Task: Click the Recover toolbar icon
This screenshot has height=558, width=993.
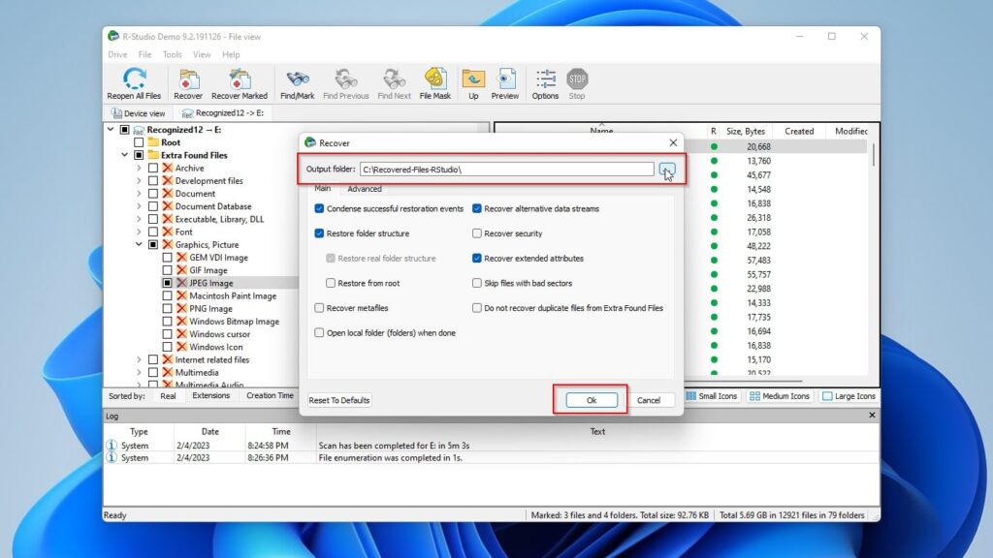Action: (x=188, y=79)
